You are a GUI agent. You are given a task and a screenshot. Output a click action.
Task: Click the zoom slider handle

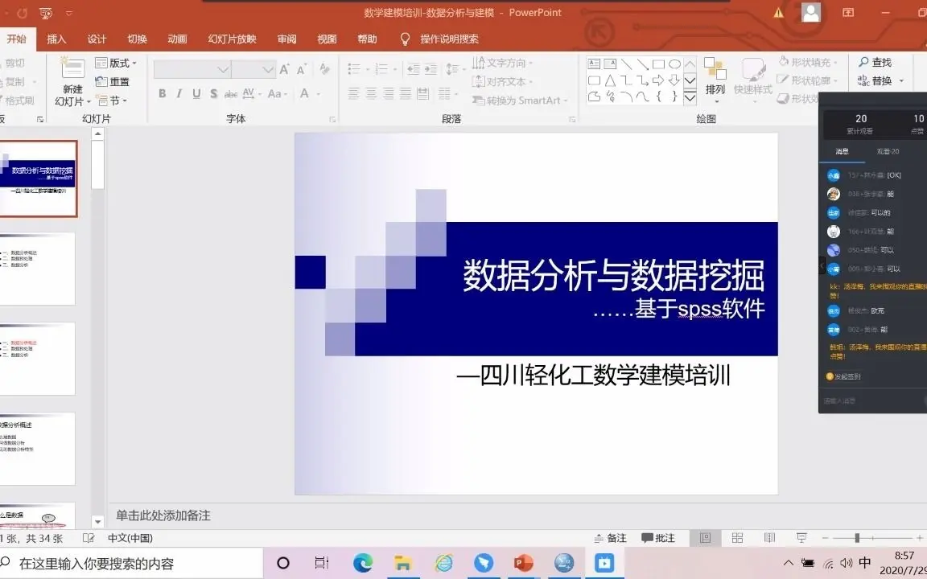pos(857,538)
